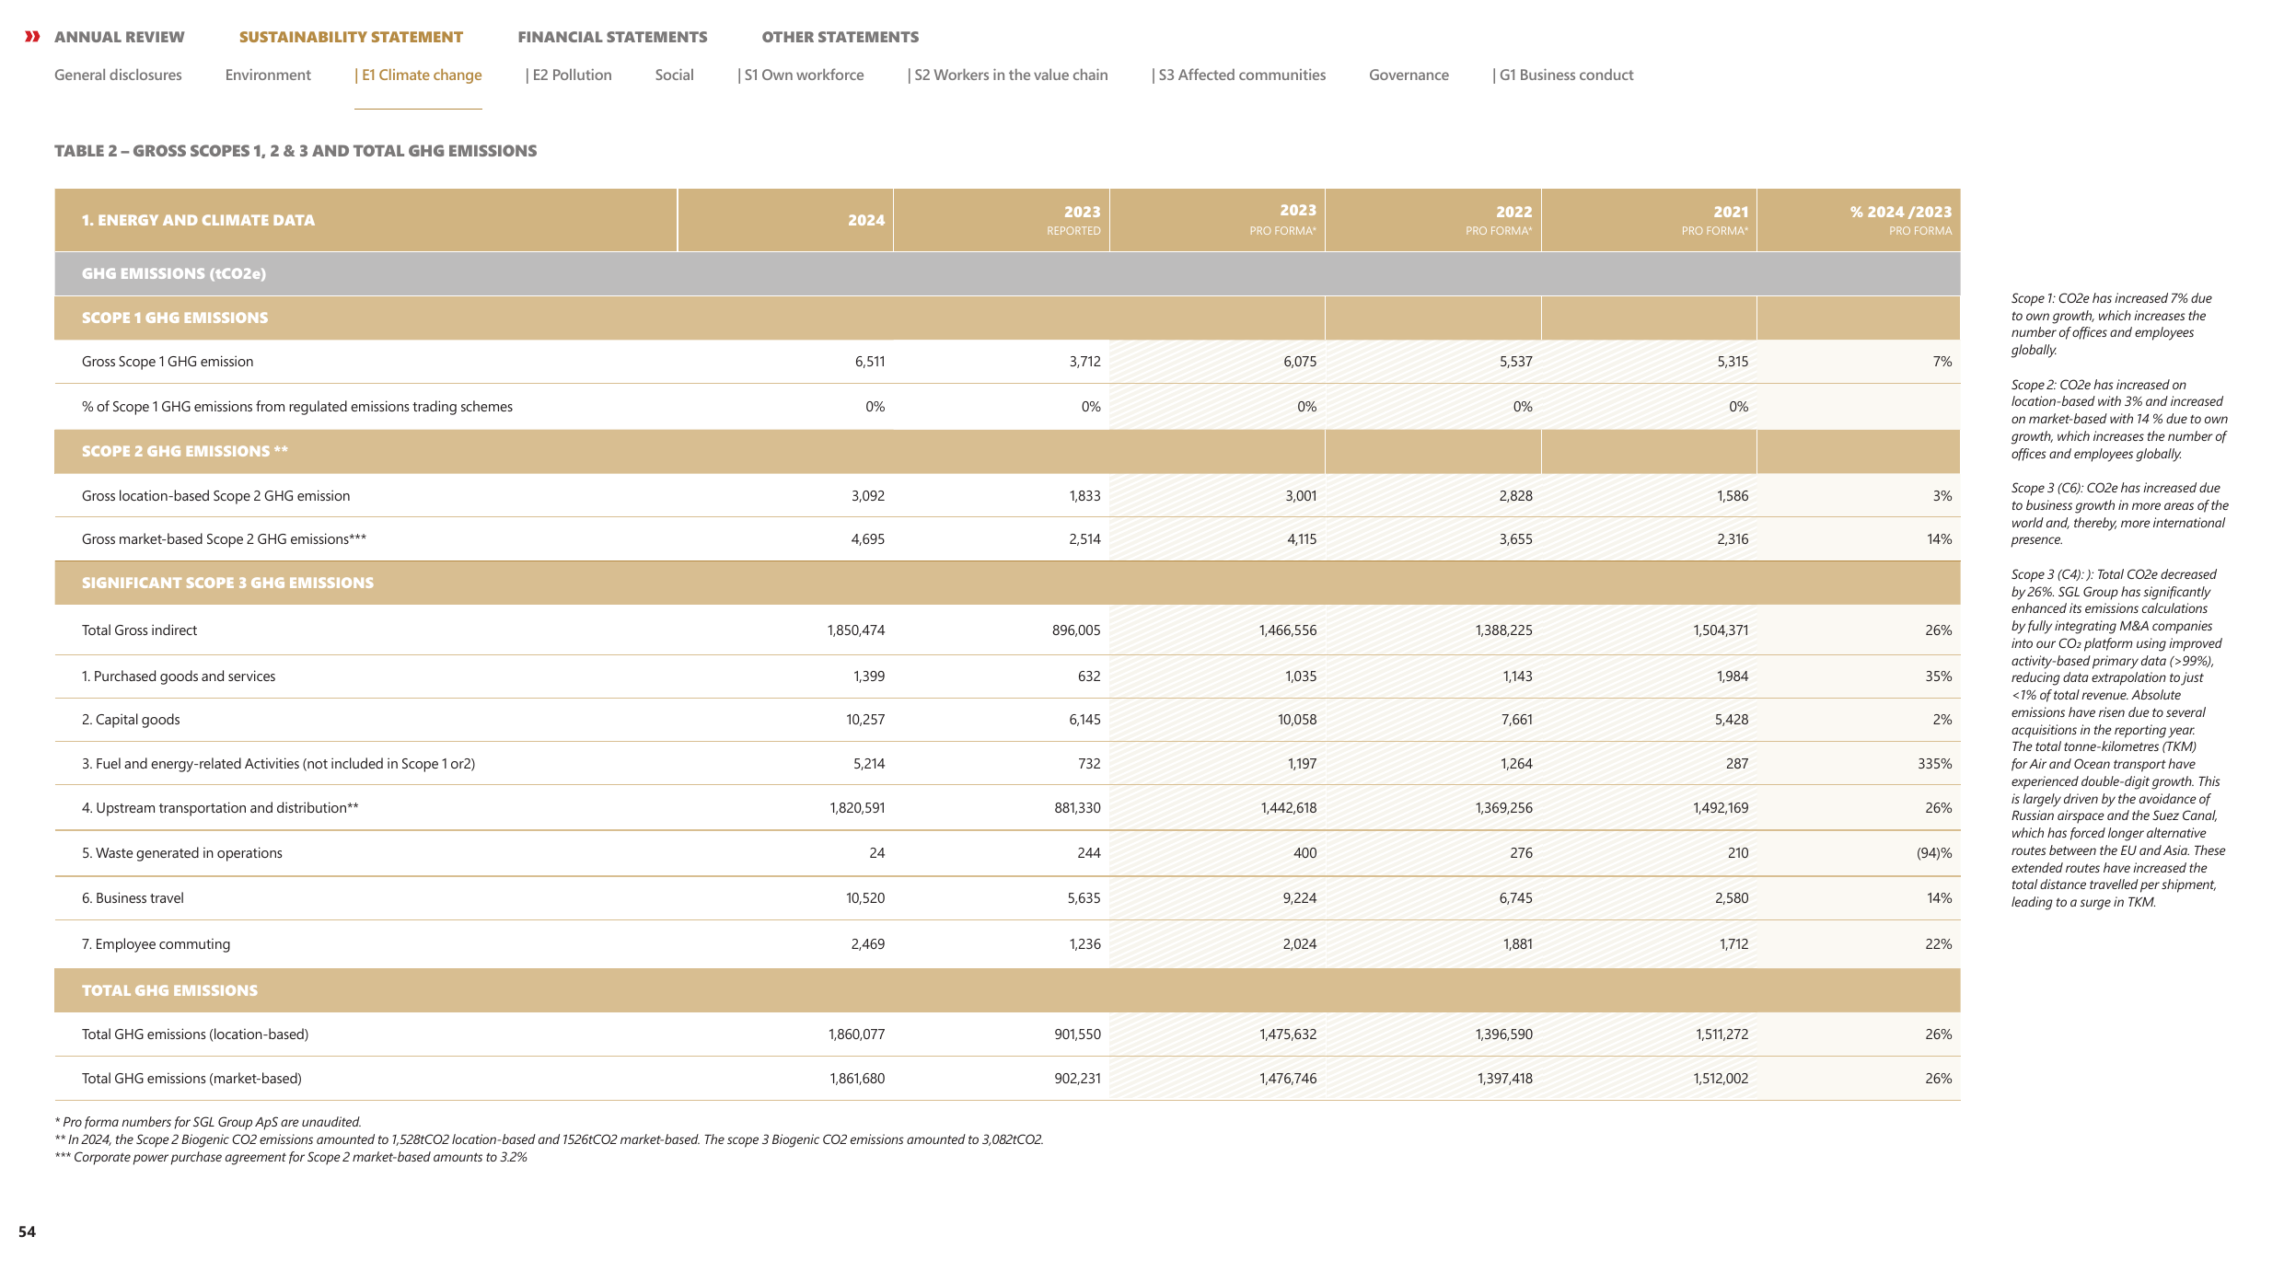Jump to E2 Pollution subsection
The width and height of the screenshot is (2284, 1283).
(x=569, y=75)
